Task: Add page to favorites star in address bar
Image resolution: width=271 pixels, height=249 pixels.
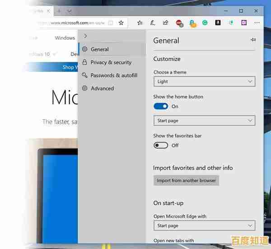Action: tap(121, 23)
